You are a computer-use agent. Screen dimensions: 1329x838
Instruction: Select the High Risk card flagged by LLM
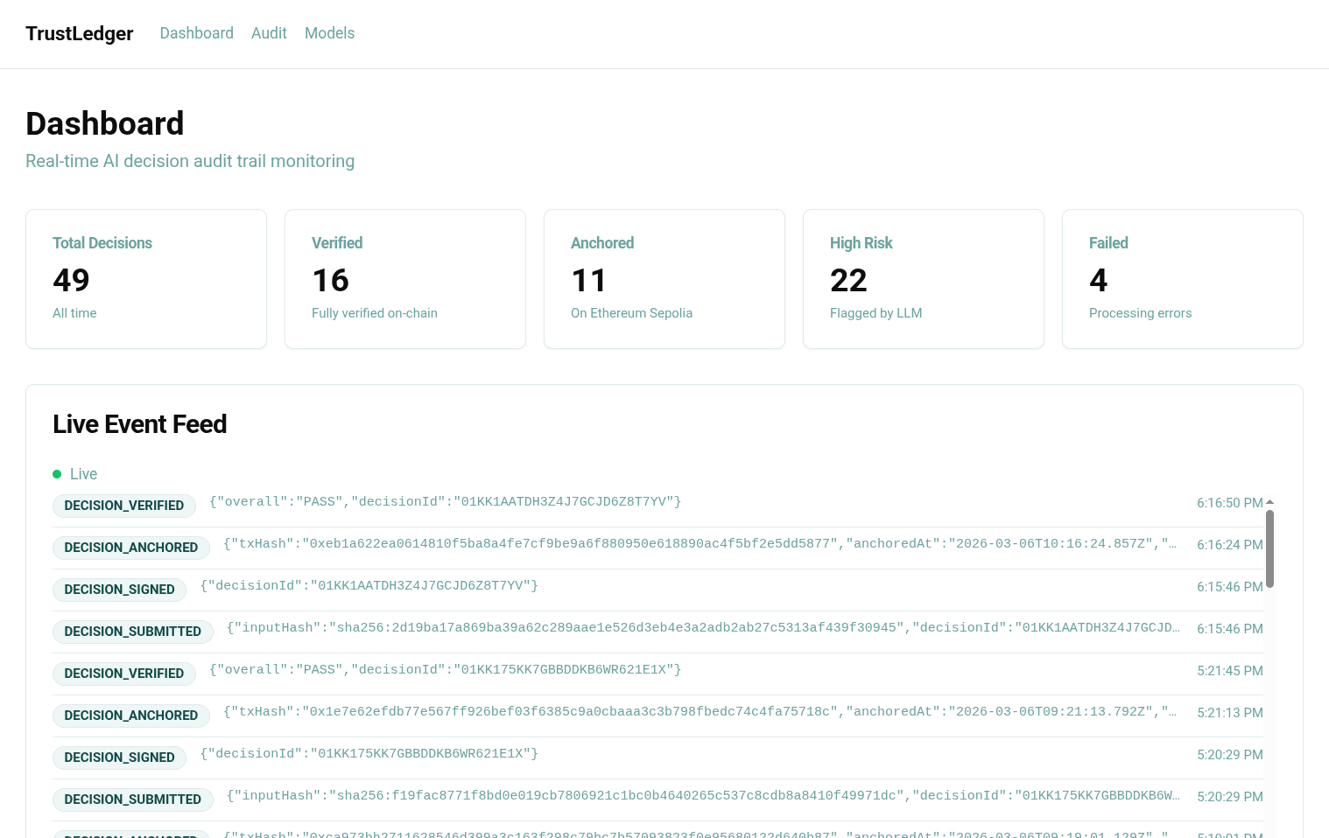[x=923, y=278]
